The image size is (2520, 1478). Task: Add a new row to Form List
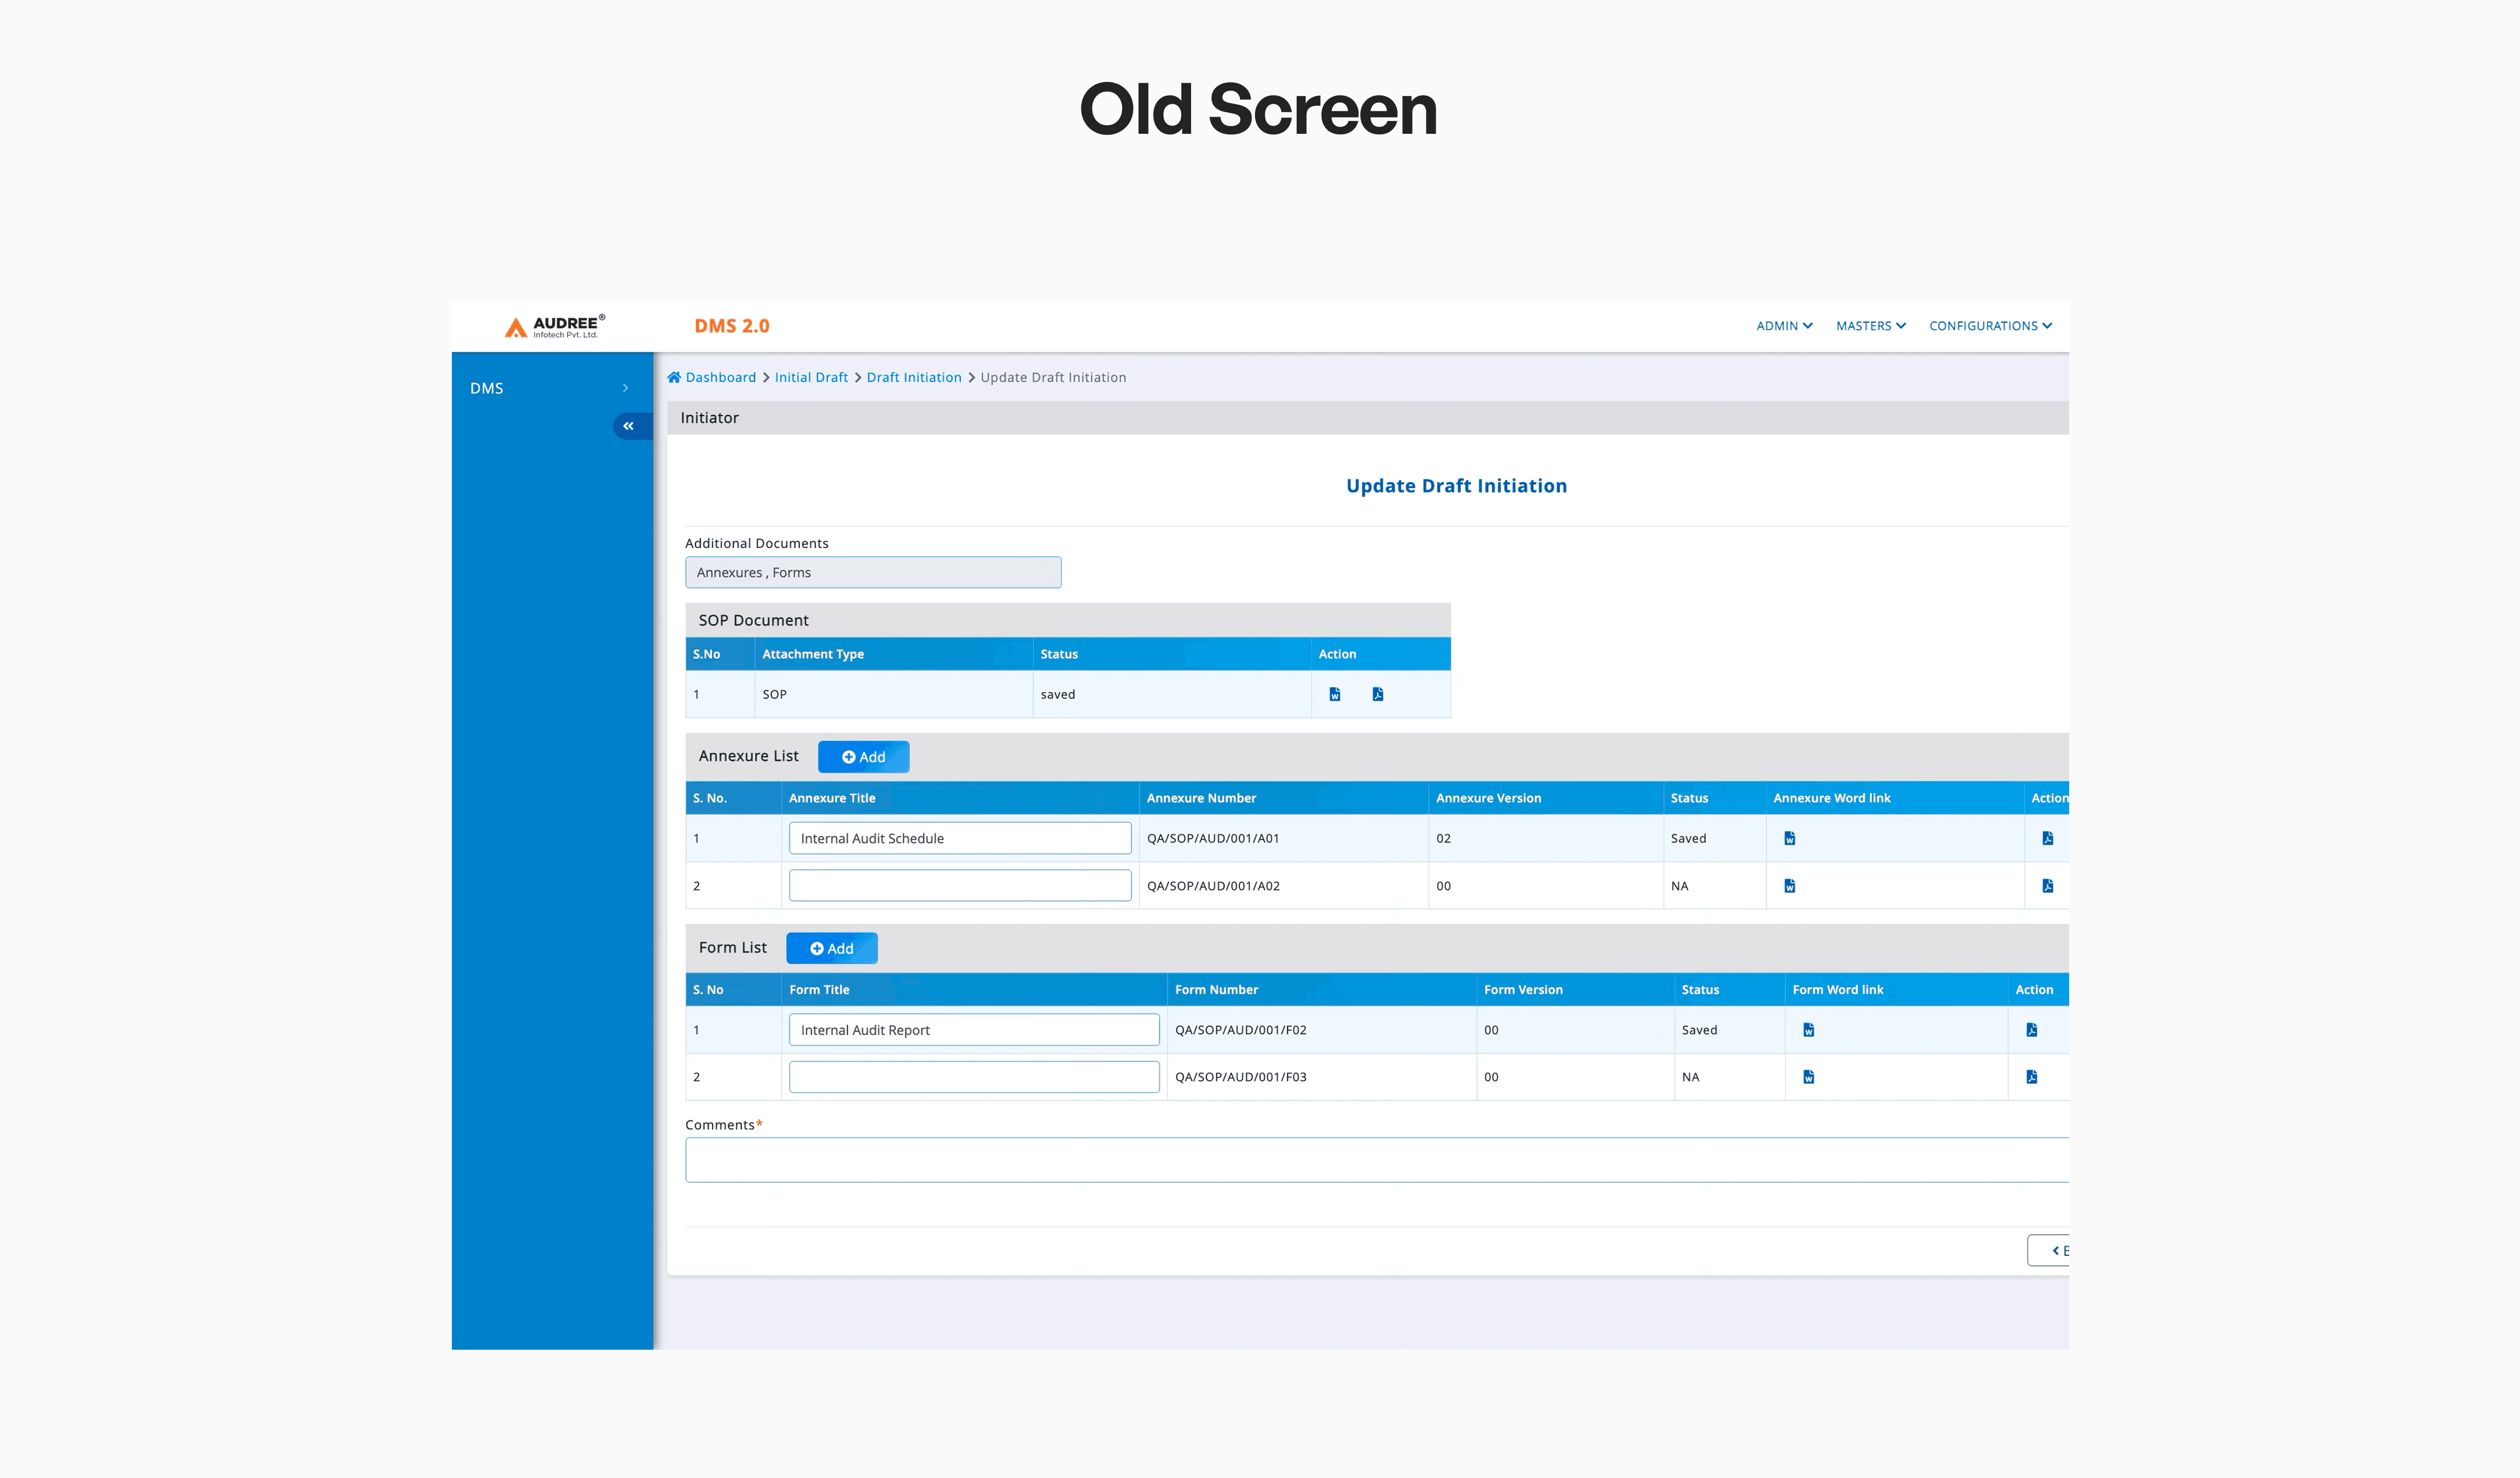pos(831,949)
